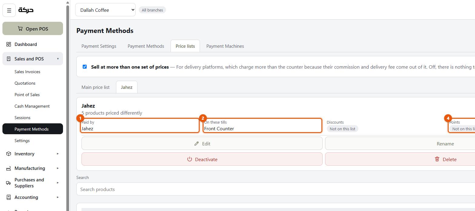Click the logo beside the menu button
Screen dimensions: 475x211
[26, 10]
